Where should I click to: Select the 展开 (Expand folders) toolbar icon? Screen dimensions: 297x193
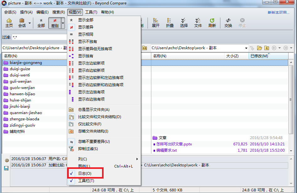point(156,22)
